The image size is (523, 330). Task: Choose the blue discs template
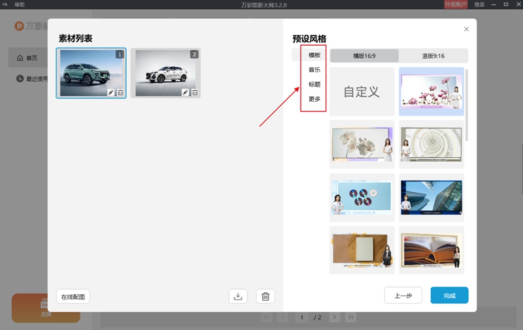click(362, 197)
